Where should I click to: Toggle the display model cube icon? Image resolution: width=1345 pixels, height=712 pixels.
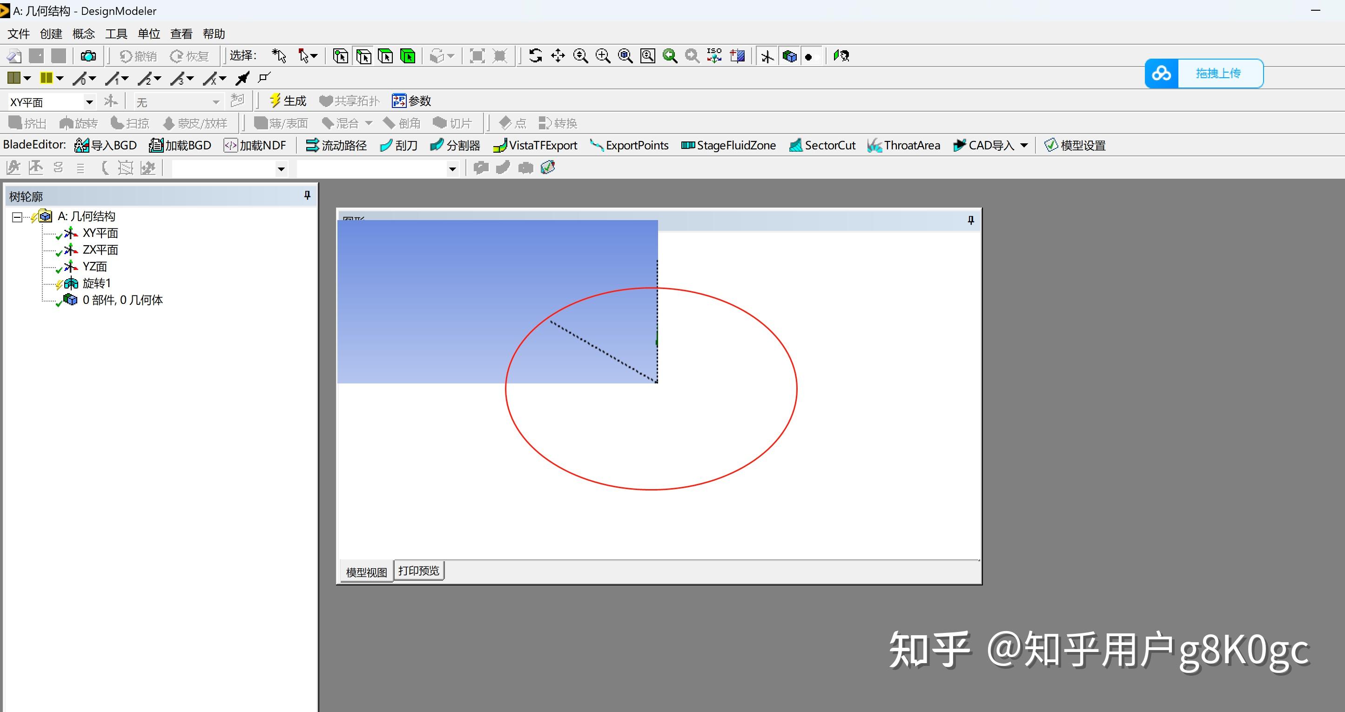(789, 56)
